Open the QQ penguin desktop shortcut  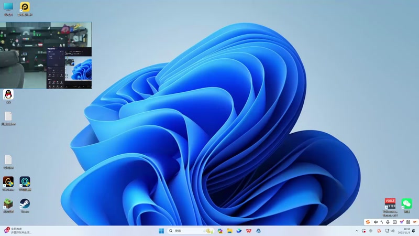point(8,96)
